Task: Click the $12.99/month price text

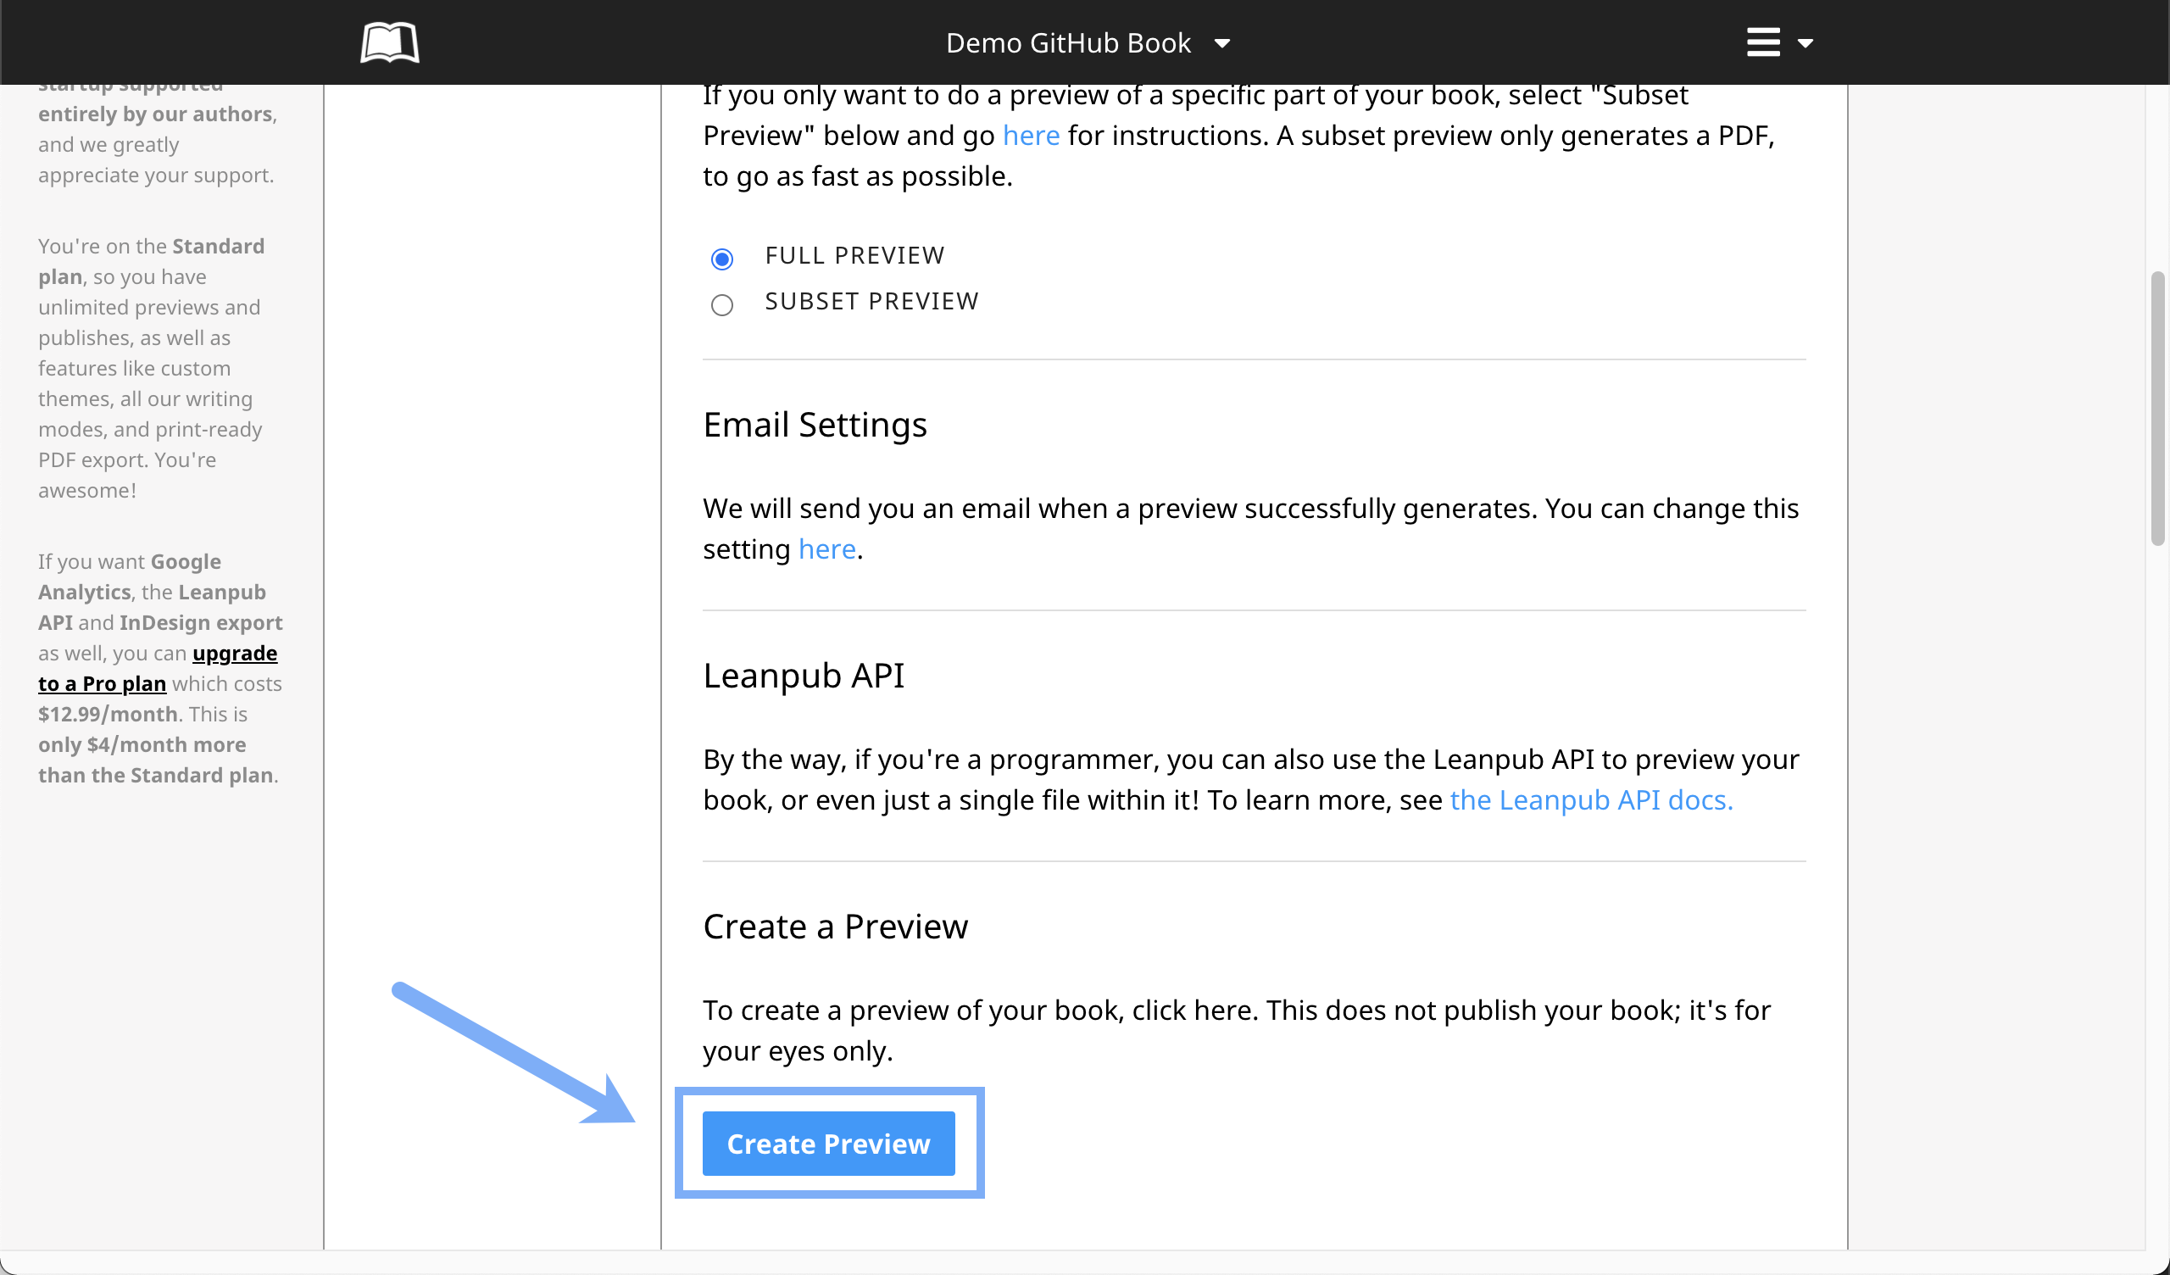Action: coord(108,714)
